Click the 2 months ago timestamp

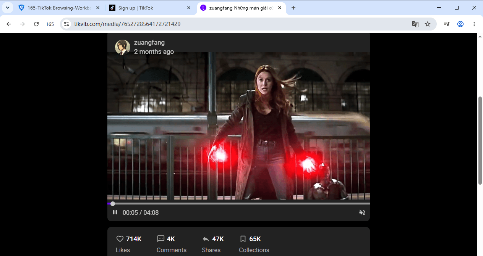(154, 52)
